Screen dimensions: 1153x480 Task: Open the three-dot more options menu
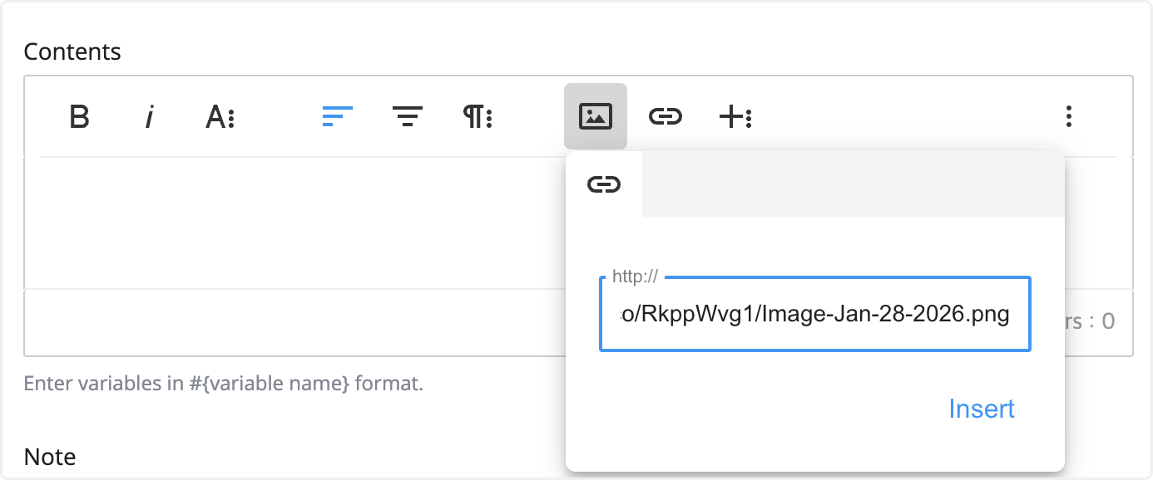pos(1069,117)
